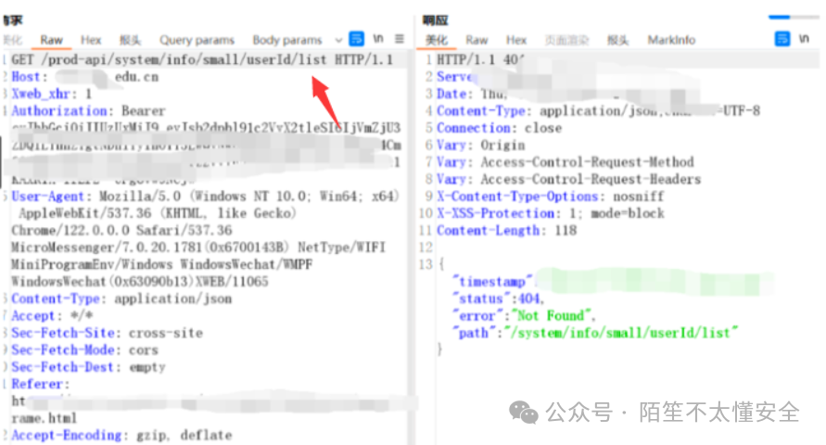
Task: Click Vary: Access-Control-Request-Method header
Action: click(565, 162)
